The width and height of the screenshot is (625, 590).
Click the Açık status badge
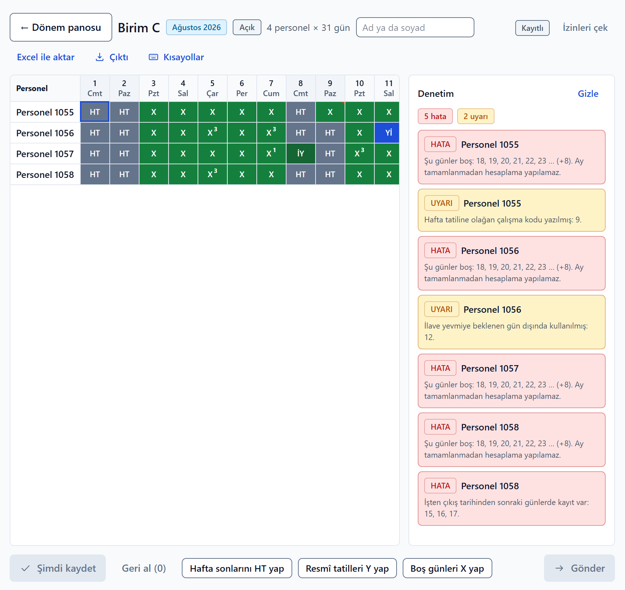[x=247, y=27]
